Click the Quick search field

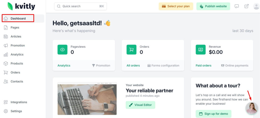80,6
